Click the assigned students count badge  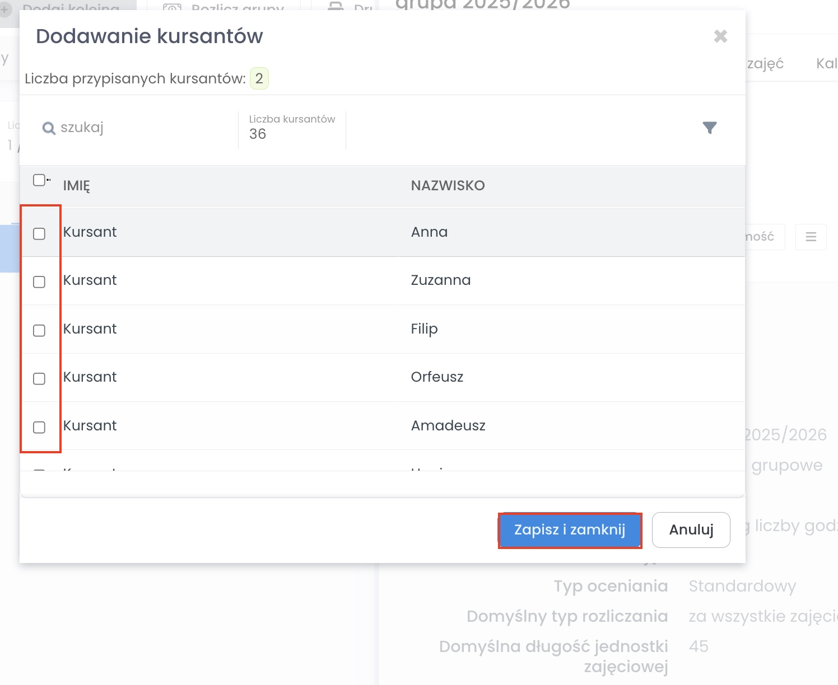pos(259,78)
